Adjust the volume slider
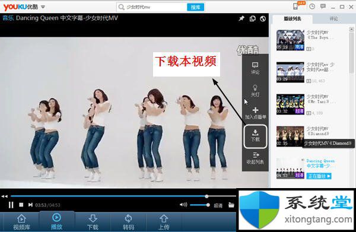The image size is (356, 232). 200,205
